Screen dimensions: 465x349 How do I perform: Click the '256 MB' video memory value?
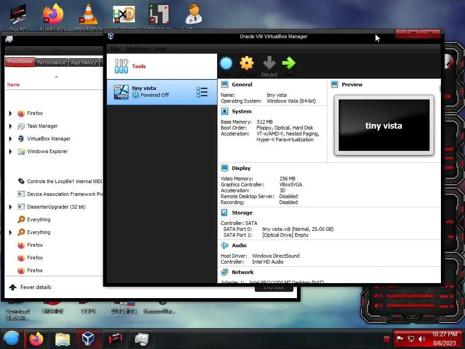[x=287, y=179]
